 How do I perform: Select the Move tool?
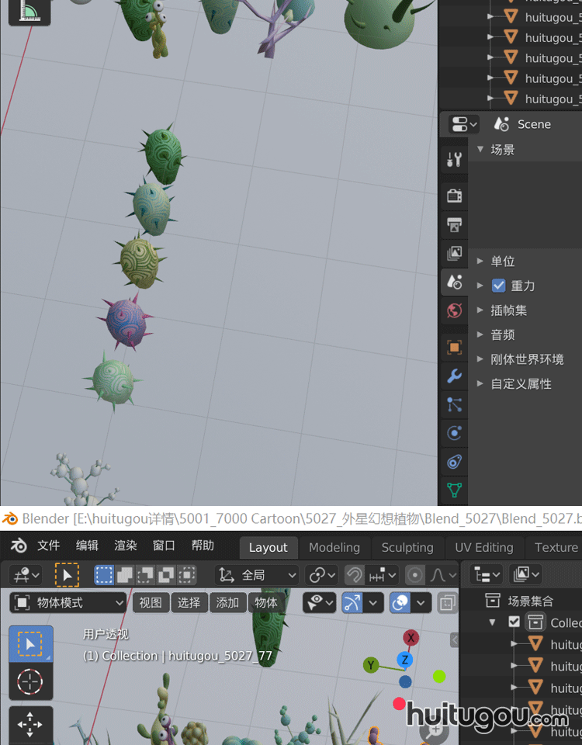[x=30, y=725]
